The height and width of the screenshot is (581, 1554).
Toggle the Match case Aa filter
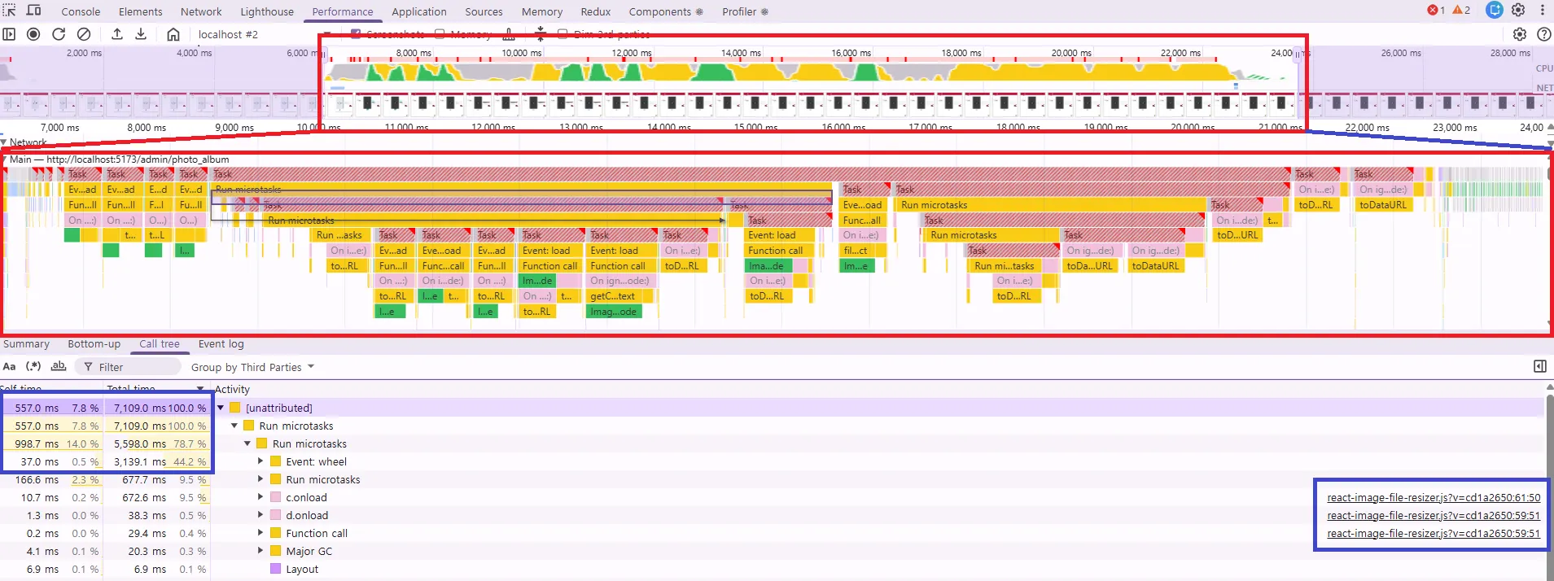click(x=10, y=367)
